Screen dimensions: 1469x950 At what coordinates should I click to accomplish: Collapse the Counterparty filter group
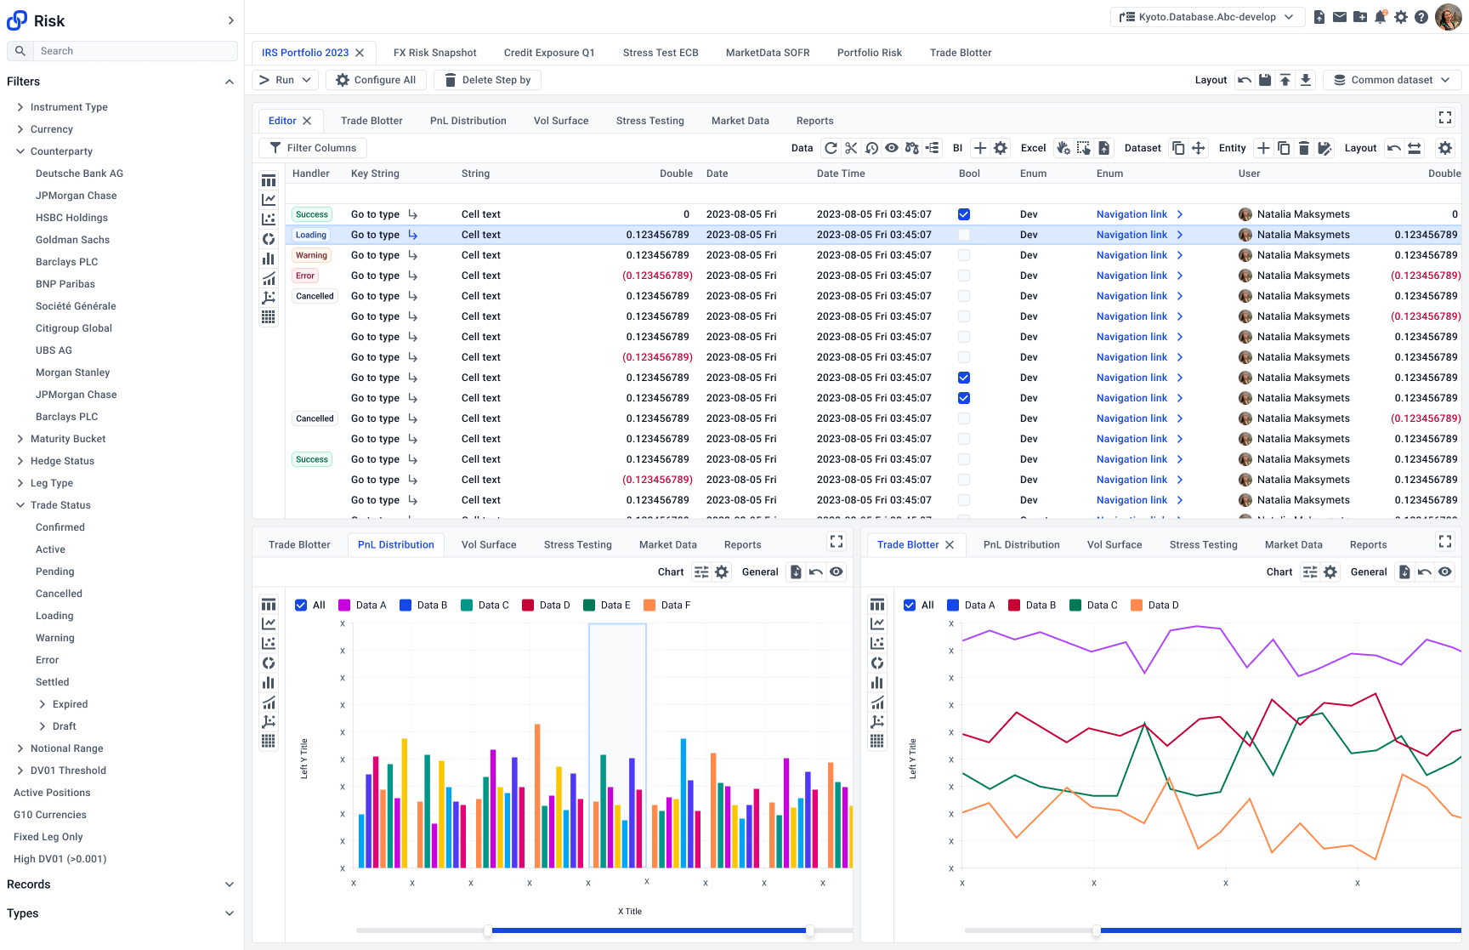click(x=20, y=151)
